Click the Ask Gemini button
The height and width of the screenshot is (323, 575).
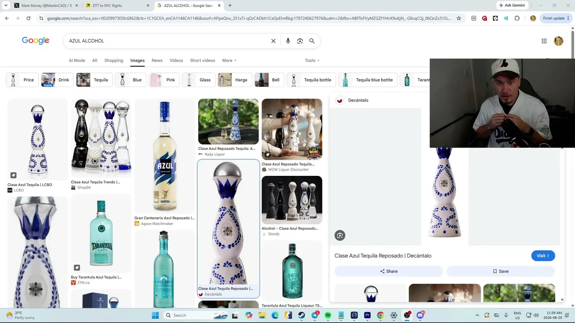point(512,5)
